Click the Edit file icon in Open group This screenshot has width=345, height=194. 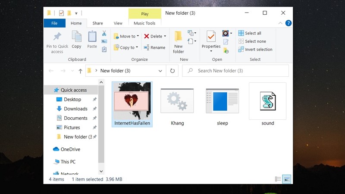point(226,42)
